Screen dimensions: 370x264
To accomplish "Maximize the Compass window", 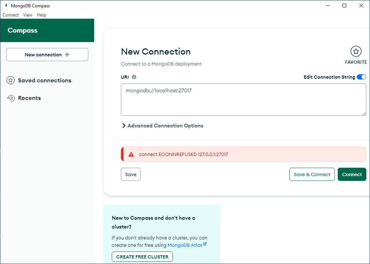I will point(344,5).
